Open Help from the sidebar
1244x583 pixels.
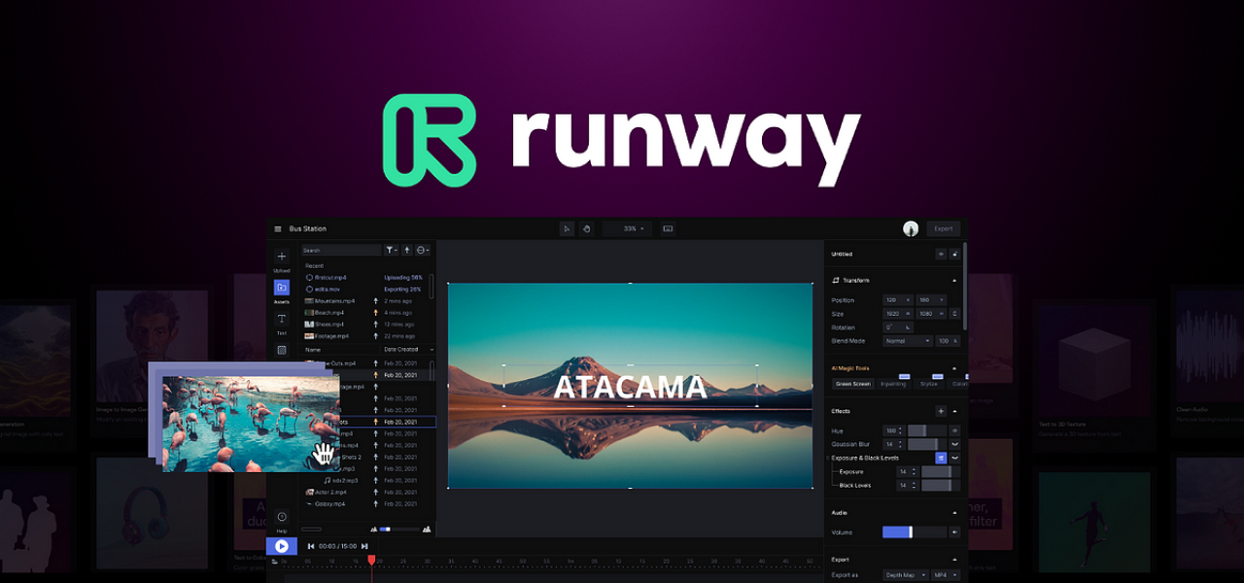tap(282, 517)
